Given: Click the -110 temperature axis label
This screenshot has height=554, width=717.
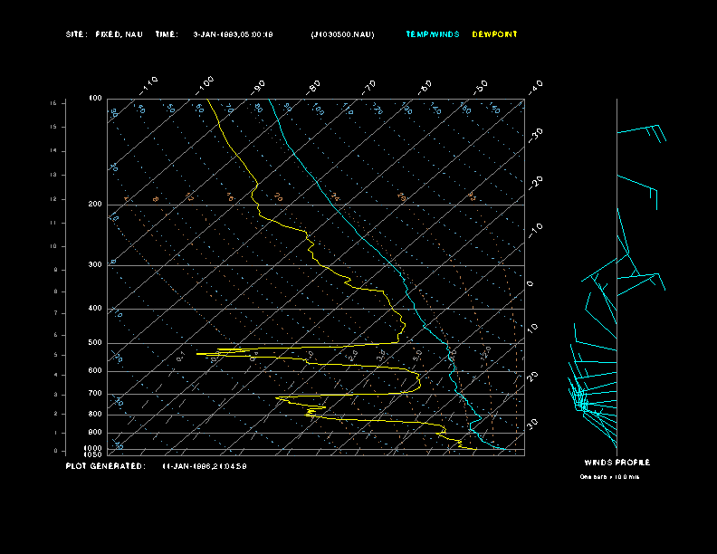Looking at the screenshot, I should [149, 84].
